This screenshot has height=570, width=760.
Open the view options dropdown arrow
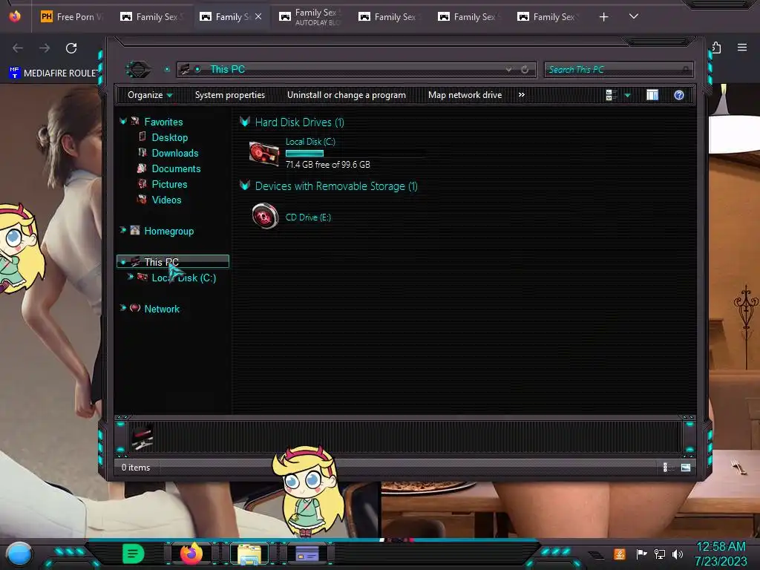pyautogui.click(x=627, y=96)
